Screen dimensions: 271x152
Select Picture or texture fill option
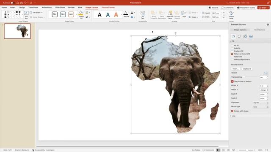232,54
